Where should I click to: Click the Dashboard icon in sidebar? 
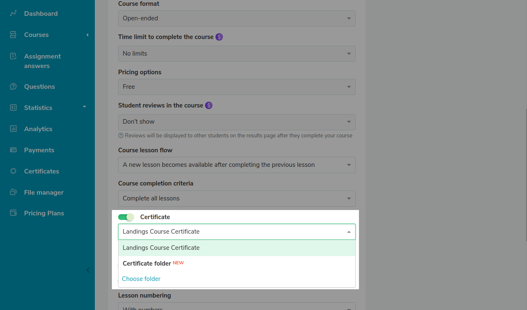[13, 13]
